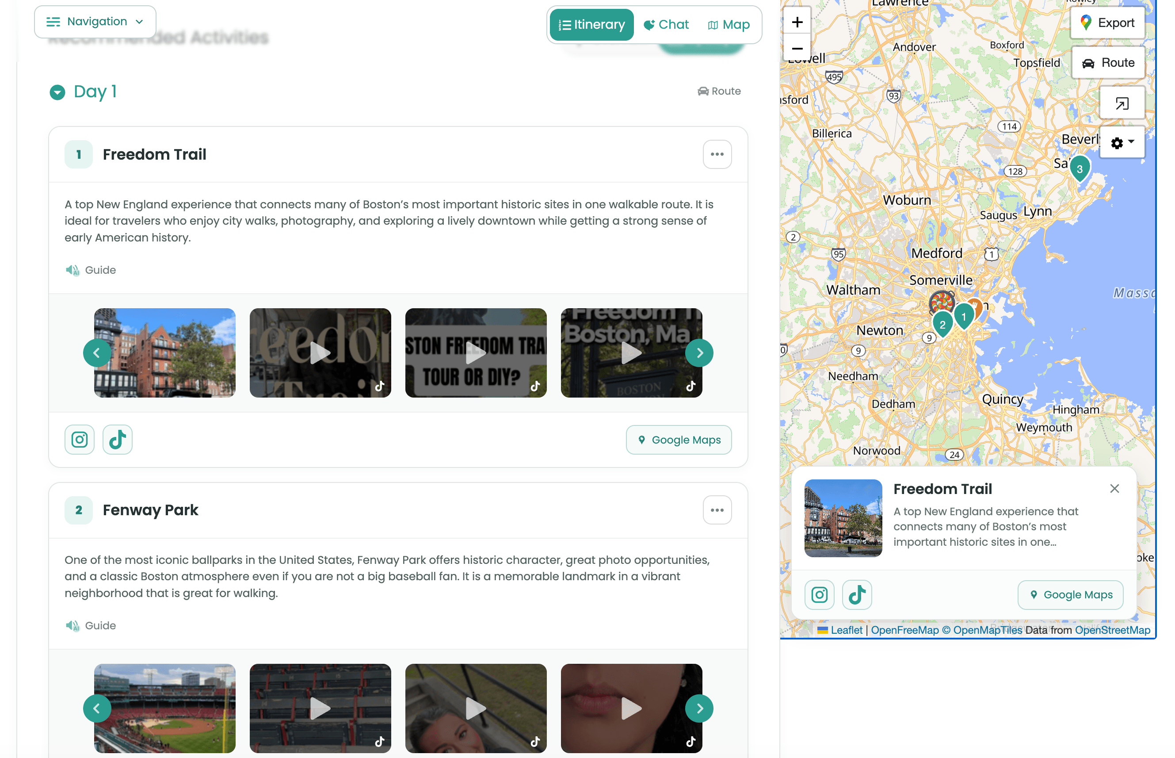Click the Freedom Trail popup title
This screenshot has height=758, width=1175.
point(942,489)
